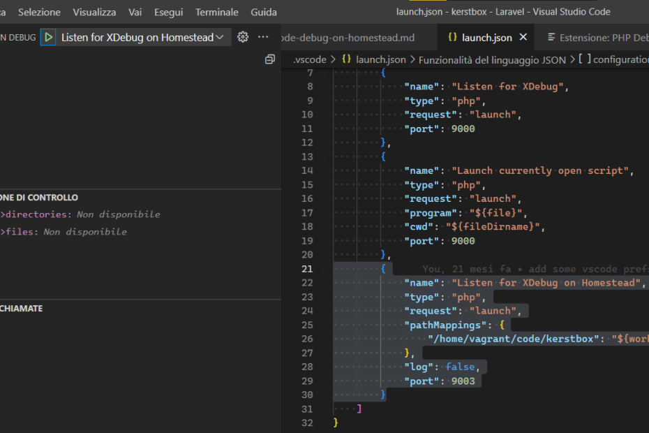Viewport: 649px width, 433px height.
Task: Collapse all variables with the collapse icon
Action: (270, 59)
